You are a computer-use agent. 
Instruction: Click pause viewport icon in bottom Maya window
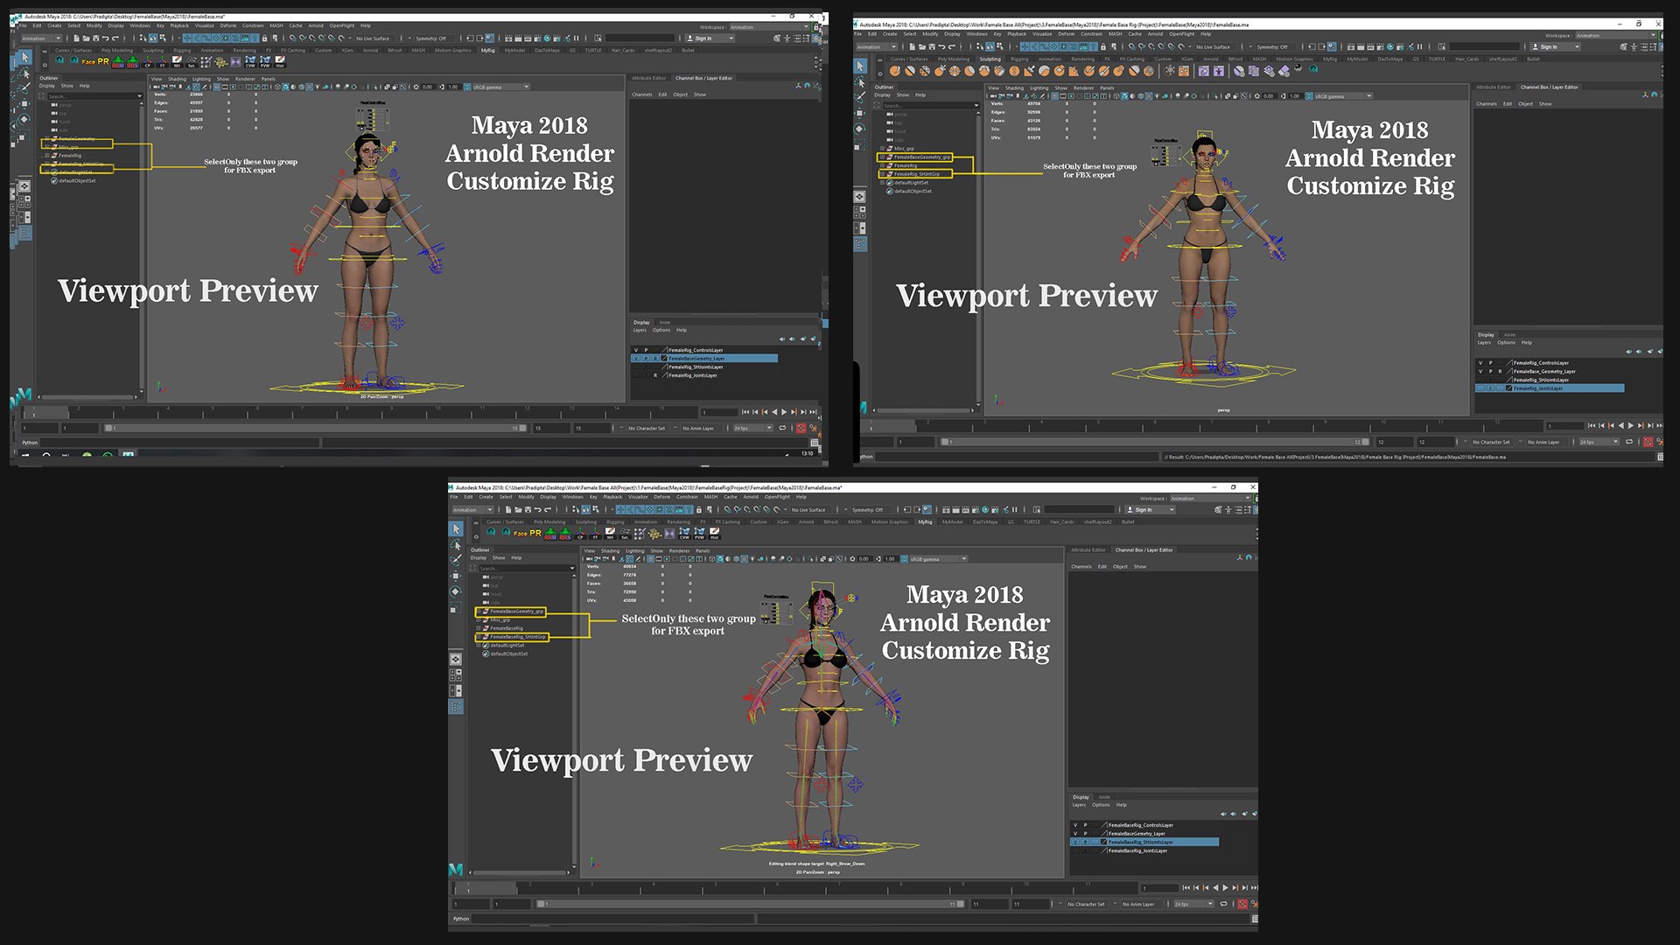point(1015,510)
